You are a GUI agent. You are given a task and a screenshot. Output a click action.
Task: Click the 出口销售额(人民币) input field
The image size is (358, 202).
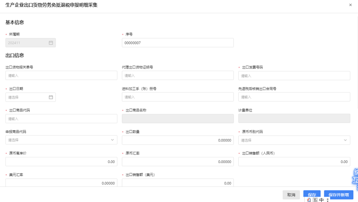tap(294, 161)
